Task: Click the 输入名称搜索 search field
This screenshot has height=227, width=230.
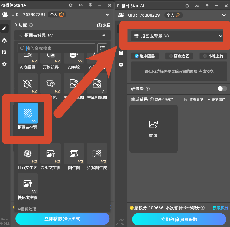Action: coord(56,48)
